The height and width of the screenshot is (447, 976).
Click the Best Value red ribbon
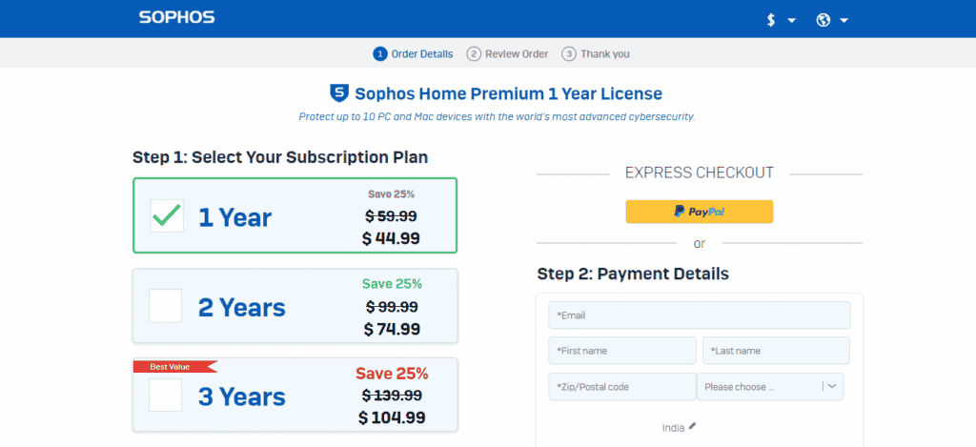click(x=175, y=367)
